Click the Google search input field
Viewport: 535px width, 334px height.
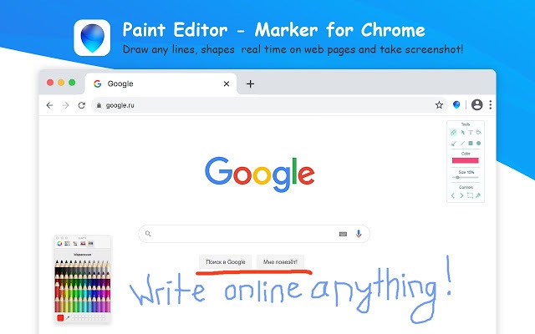242,234
